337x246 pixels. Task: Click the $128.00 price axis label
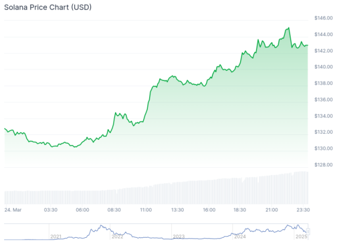[323, 165]
